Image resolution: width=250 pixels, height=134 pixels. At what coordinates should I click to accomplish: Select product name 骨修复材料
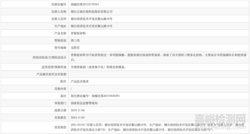(78, 33)
